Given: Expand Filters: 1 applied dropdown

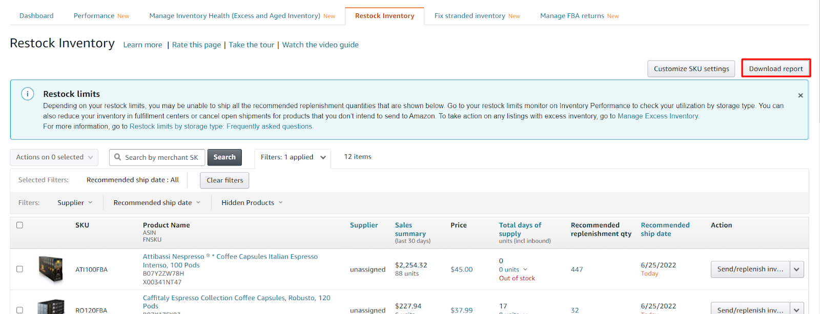Looking at the screenshot, I should tap(293, 157).
